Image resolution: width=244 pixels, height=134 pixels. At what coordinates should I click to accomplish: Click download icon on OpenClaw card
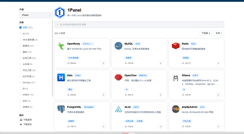pyautogui.click(x=161, y=95)
